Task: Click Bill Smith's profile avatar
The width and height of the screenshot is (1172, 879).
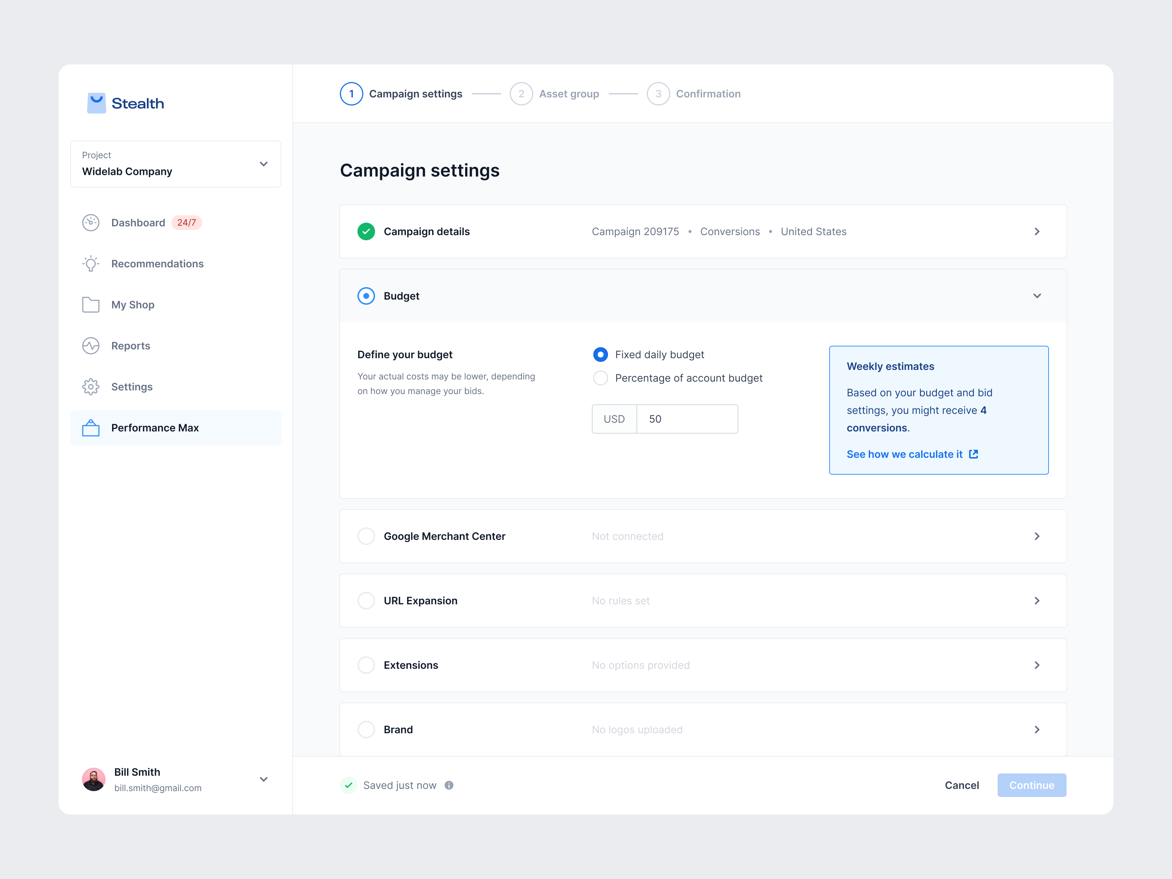Action: (x=94, y=779)
